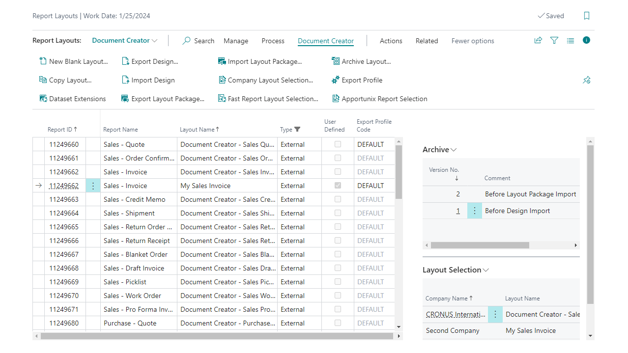This screenshot has width=628, height=353.
Task: Click the Archive panel horizontal scrollbar
Action: pos(480,245)
